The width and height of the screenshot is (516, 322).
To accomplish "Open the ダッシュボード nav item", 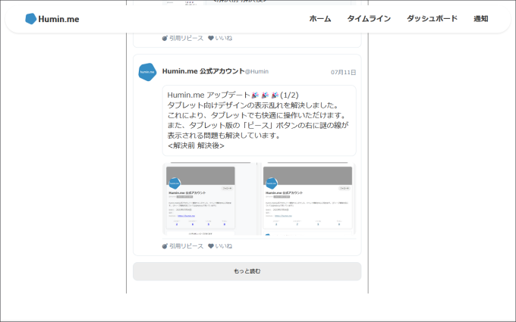I will (432, 19).
